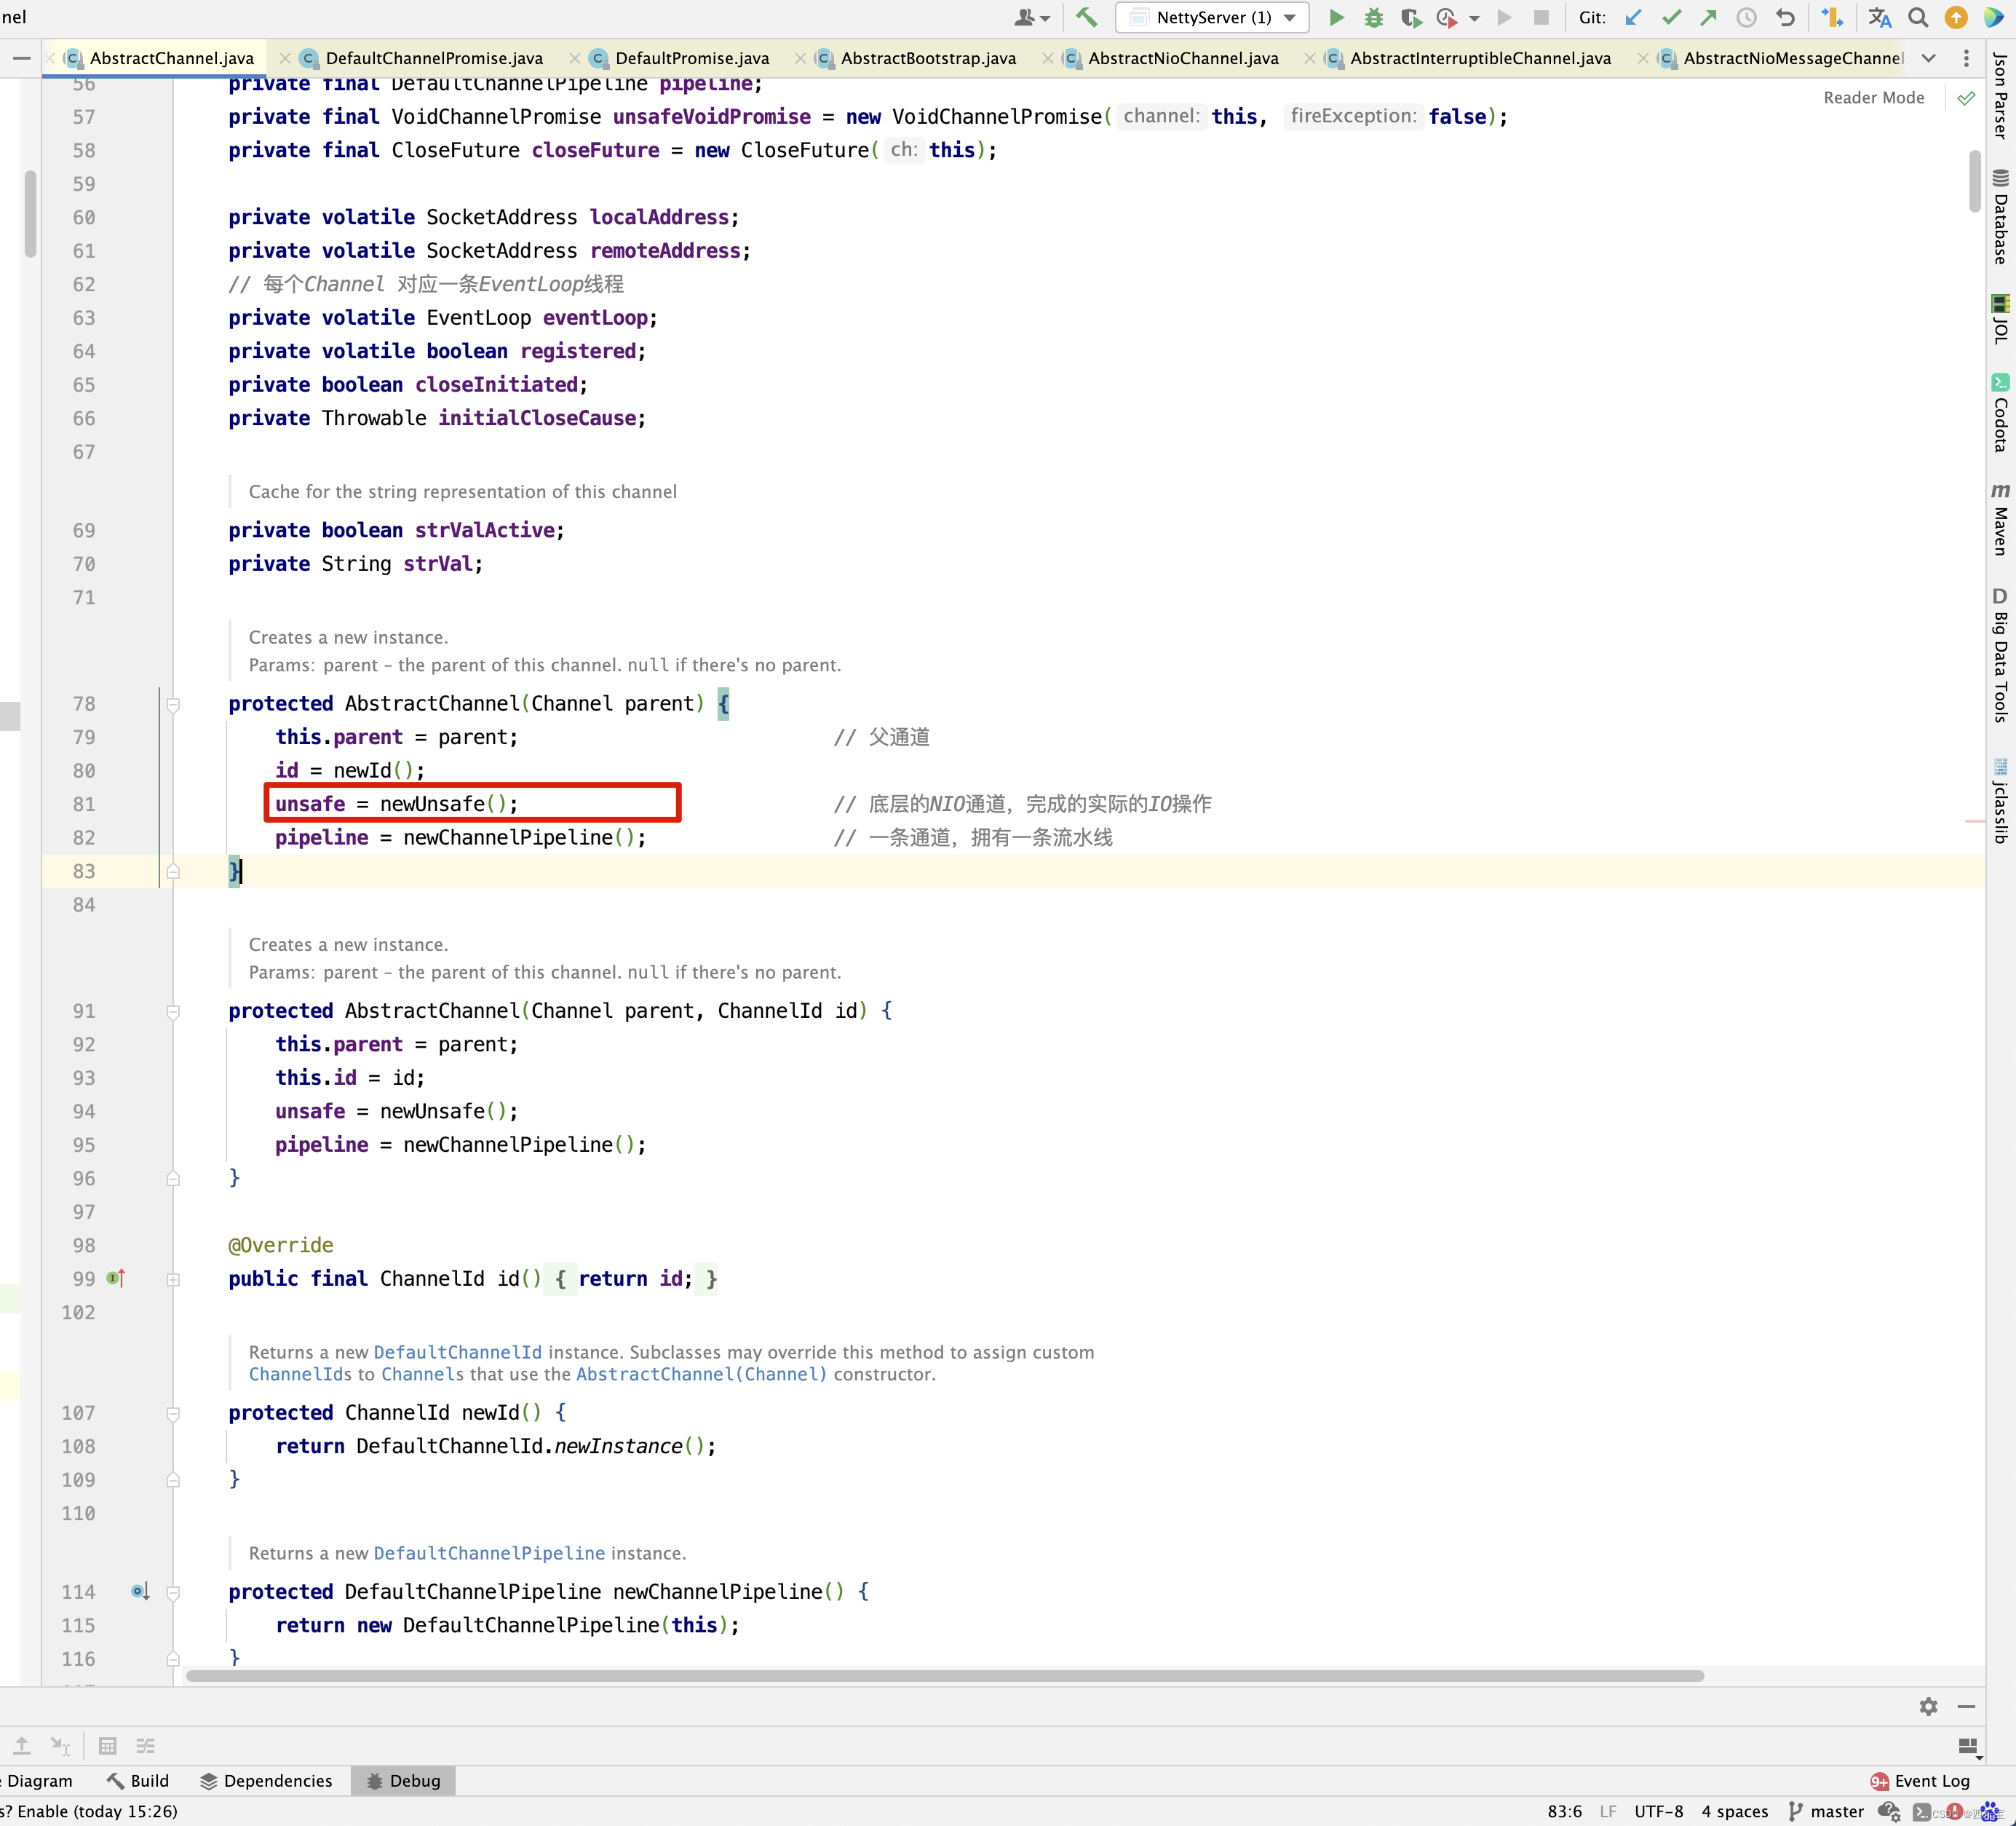Open the Debug tool window tab
The height and width of the screenshot is (1826, 2016).
point(403,1781)
